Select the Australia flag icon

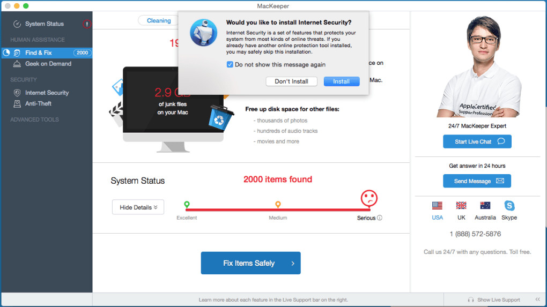coord(485,206)
